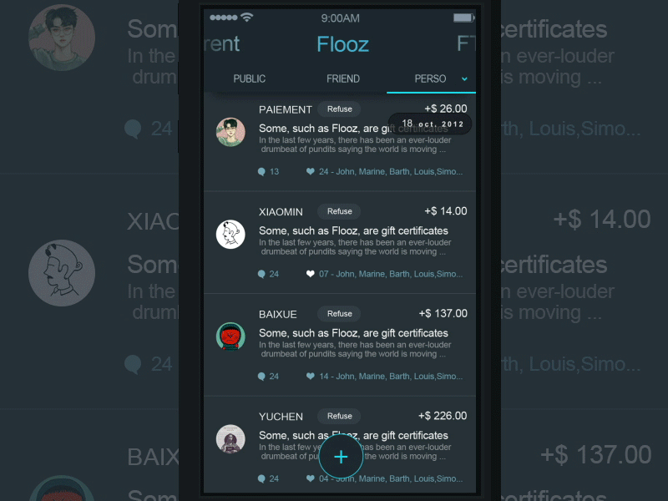Tap the round plus add button
This screenshot has height=501, width=668.
click(341, 457)
